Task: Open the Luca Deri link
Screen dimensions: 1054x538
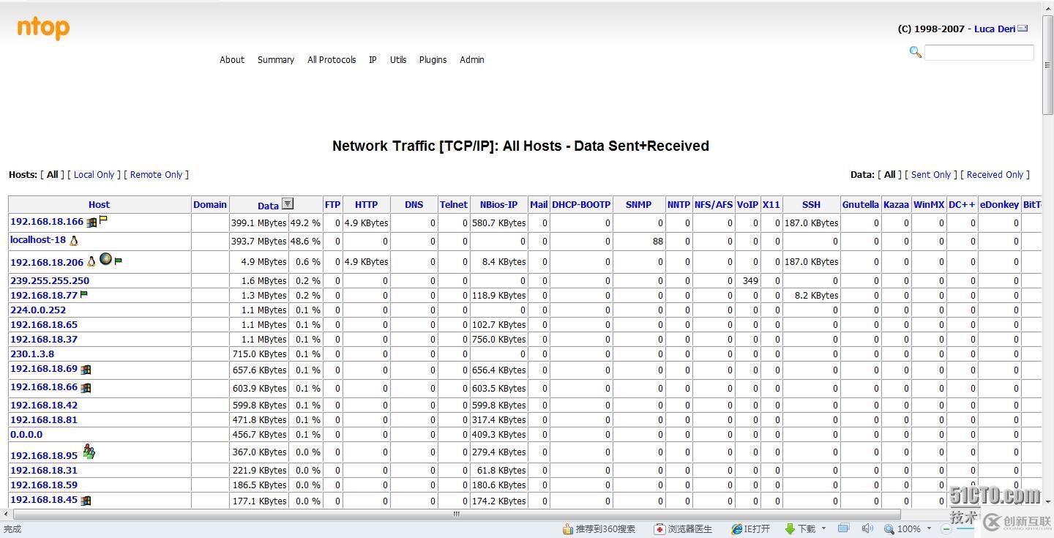Action: tap(995, 29)
